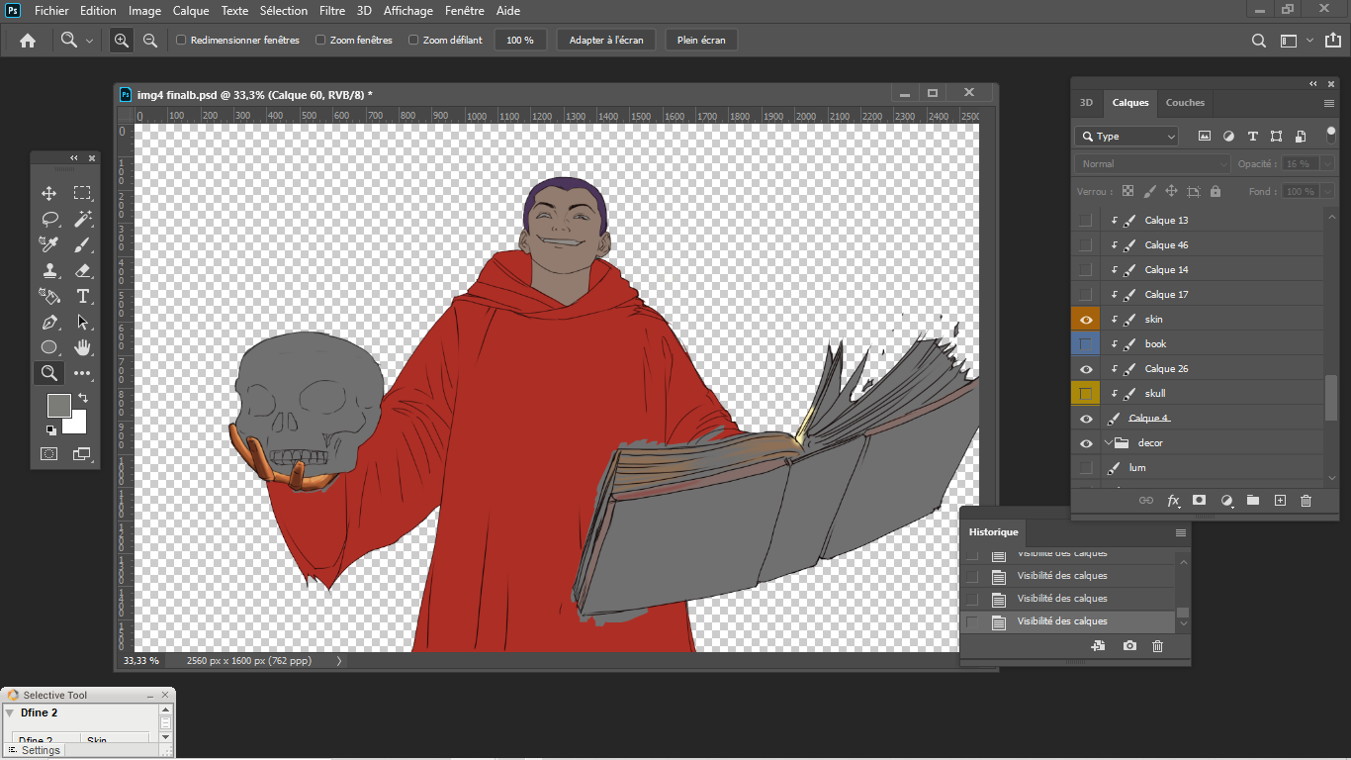
Task: Collapse the decor layer group
Action: pos(1109,443)
